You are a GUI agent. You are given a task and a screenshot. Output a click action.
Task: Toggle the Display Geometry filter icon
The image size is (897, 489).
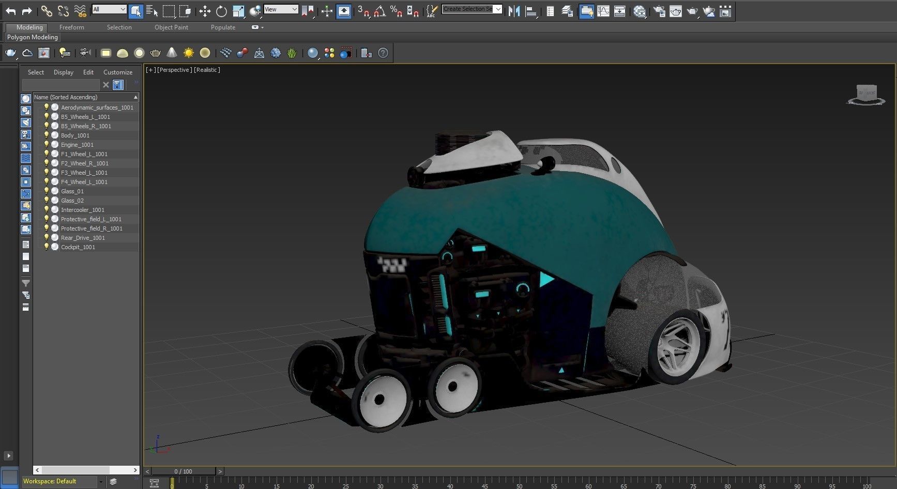pos(26,99)
